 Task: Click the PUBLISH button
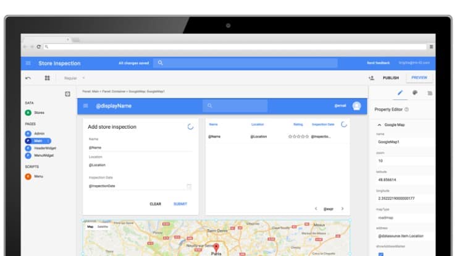pyautogui.click(x=390, y=78)
